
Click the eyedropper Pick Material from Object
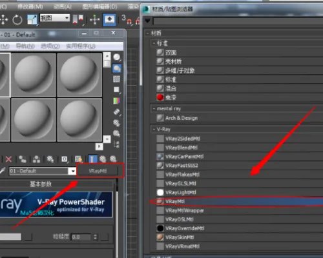click(3, 171)
